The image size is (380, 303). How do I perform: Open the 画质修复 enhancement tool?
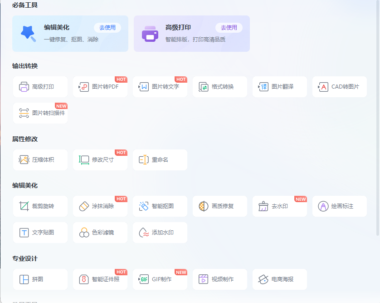pyautogui.click(x=219, y=206)
